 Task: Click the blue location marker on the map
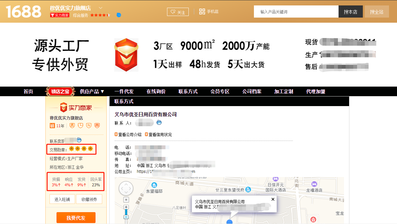pos(229,222)
